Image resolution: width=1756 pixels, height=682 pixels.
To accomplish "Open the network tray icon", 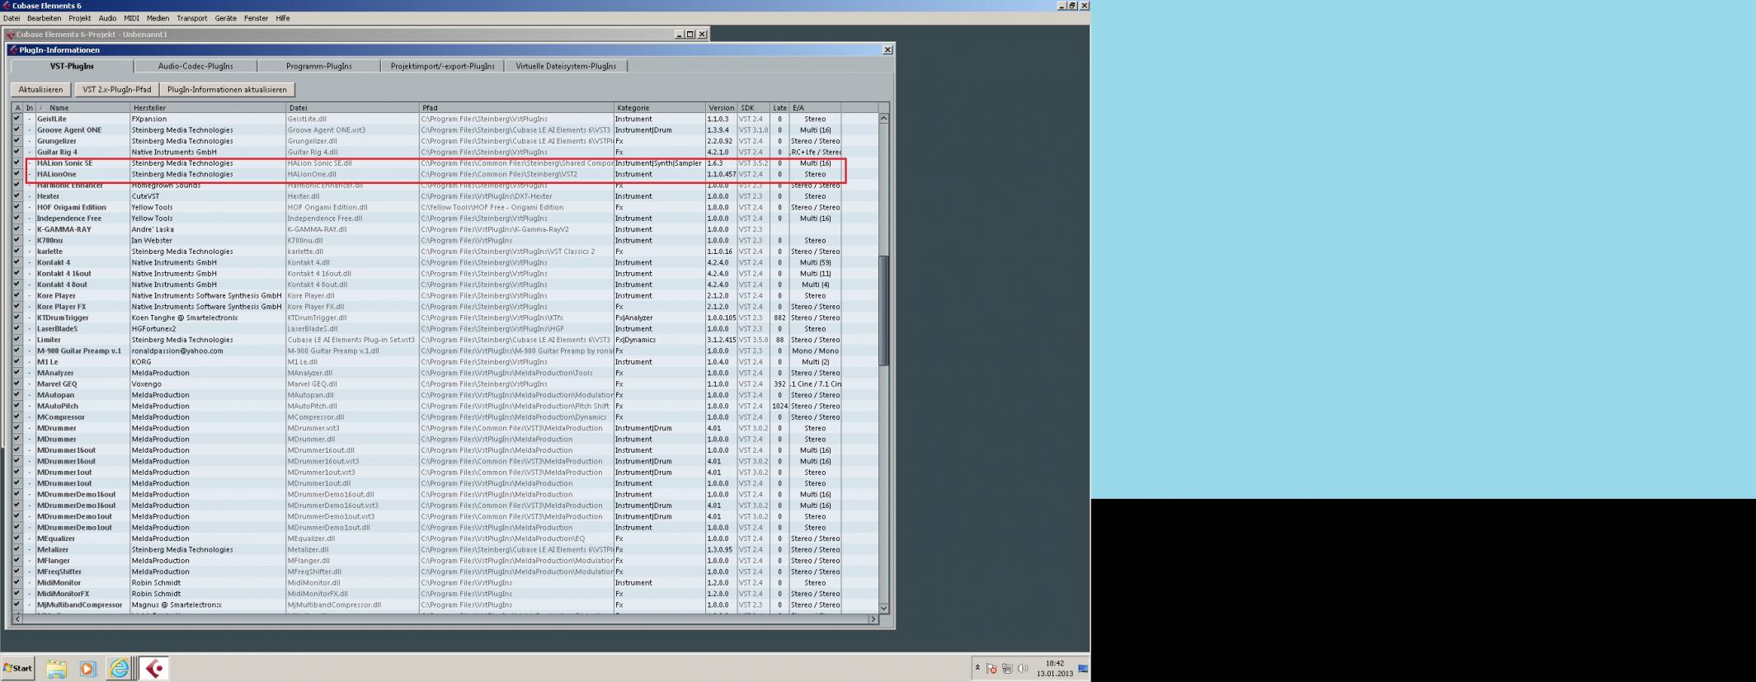I will tap(1007, 669).
